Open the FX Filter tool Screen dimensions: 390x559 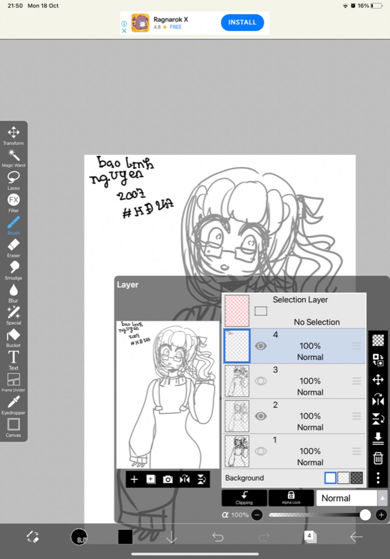pos(13,203)
